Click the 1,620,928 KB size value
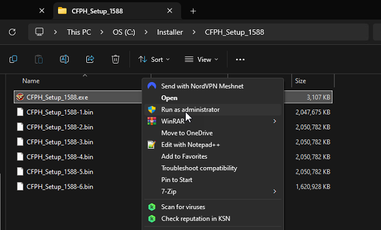 point(313,186)
